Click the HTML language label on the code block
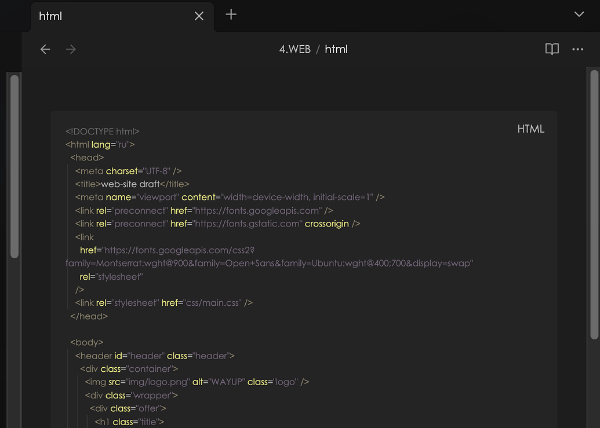The image size is (600, 428). [x=530, y=129]
